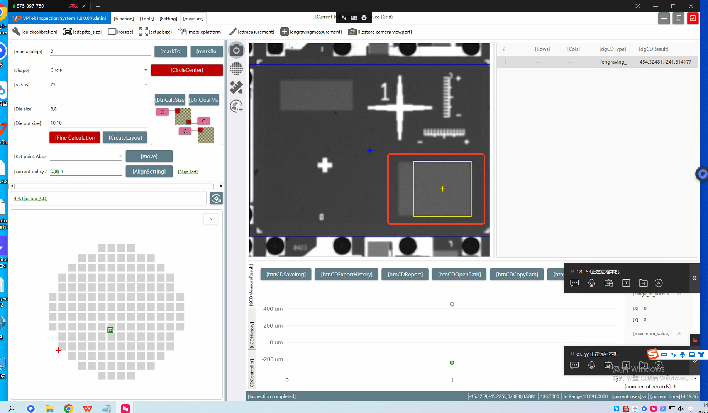Click the keyboard-mouse icon in the 18...63 remote panel
This screenshot has height=413, width=708.
tap(609, 283)
